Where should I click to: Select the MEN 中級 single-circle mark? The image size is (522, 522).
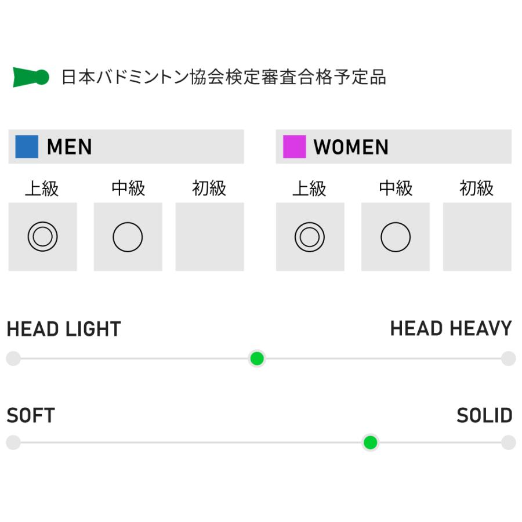[128, 237]
